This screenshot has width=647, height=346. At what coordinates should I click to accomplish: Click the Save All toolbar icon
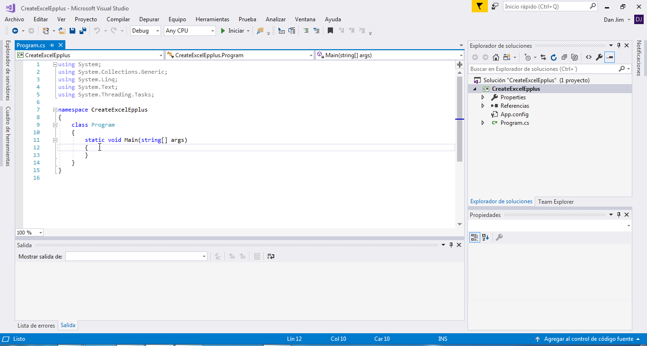(x=83, y=31)
